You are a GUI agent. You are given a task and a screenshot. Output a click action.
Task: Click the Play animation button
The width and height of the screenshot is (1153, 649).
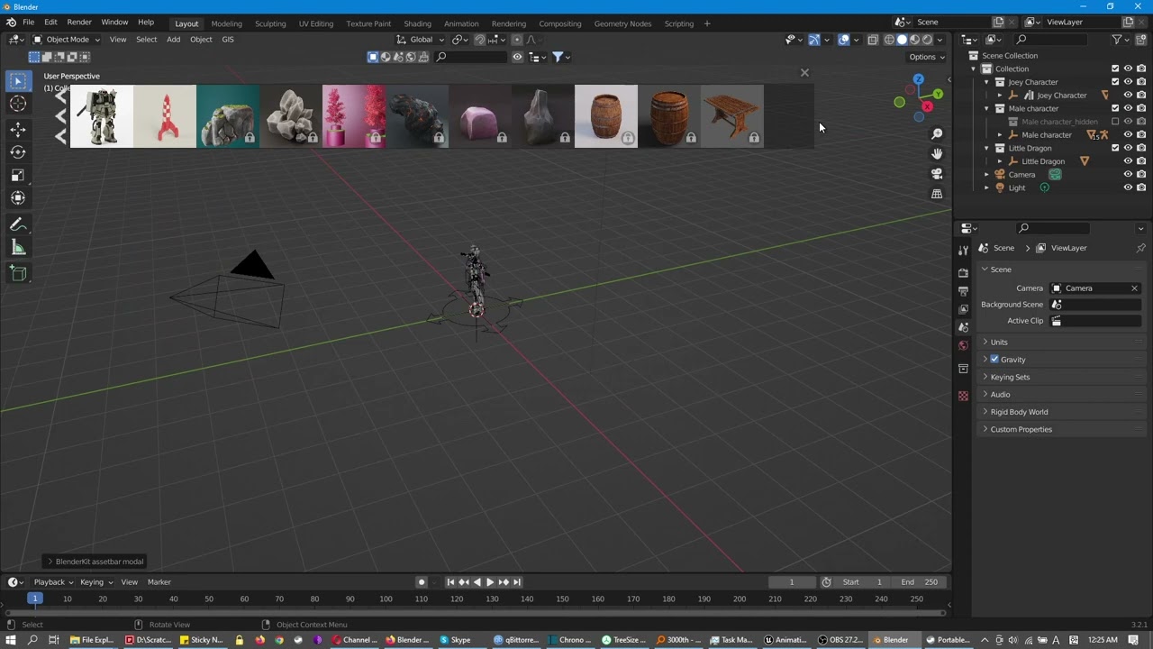point(490,582)
